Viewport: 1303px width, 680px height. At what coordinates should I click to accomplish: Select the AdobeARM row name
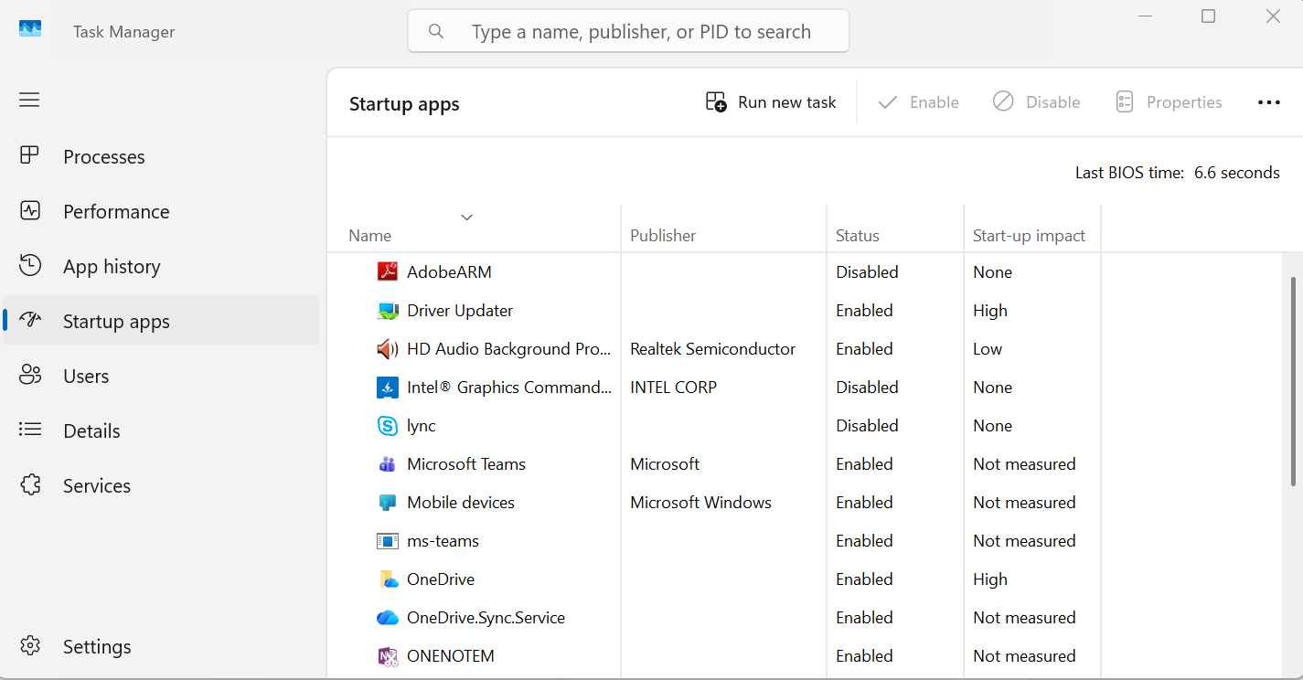(449, 272)
